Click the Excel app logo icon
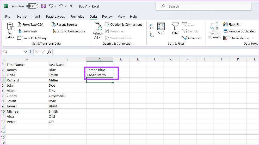This screenshot has width=259, height=145. point(6,6)
